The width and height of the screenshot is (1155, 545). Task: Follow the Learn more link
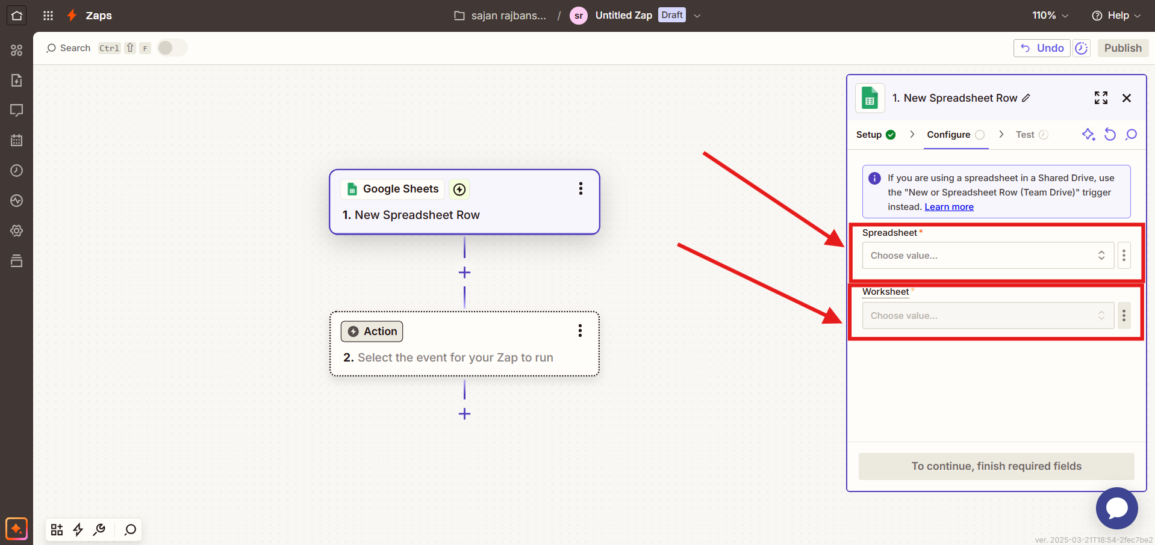(949, 207)
